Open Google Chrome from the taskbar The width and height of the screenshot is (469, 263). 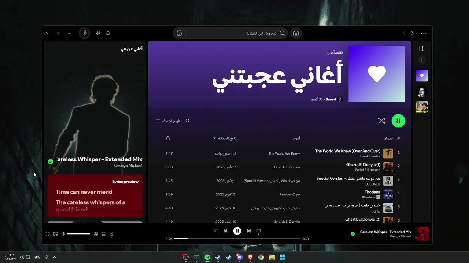261,257
